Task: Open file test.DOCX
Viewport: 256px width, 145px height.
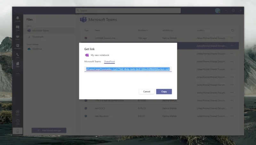Action: pos(100,108)
